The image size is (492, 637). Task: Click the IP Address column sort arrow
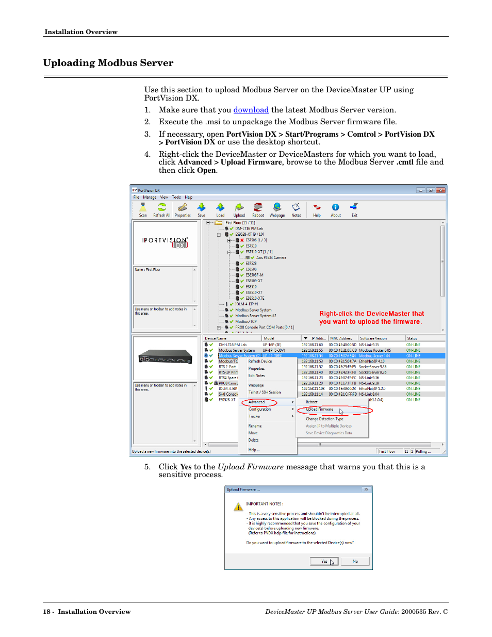tap(306, 338)
